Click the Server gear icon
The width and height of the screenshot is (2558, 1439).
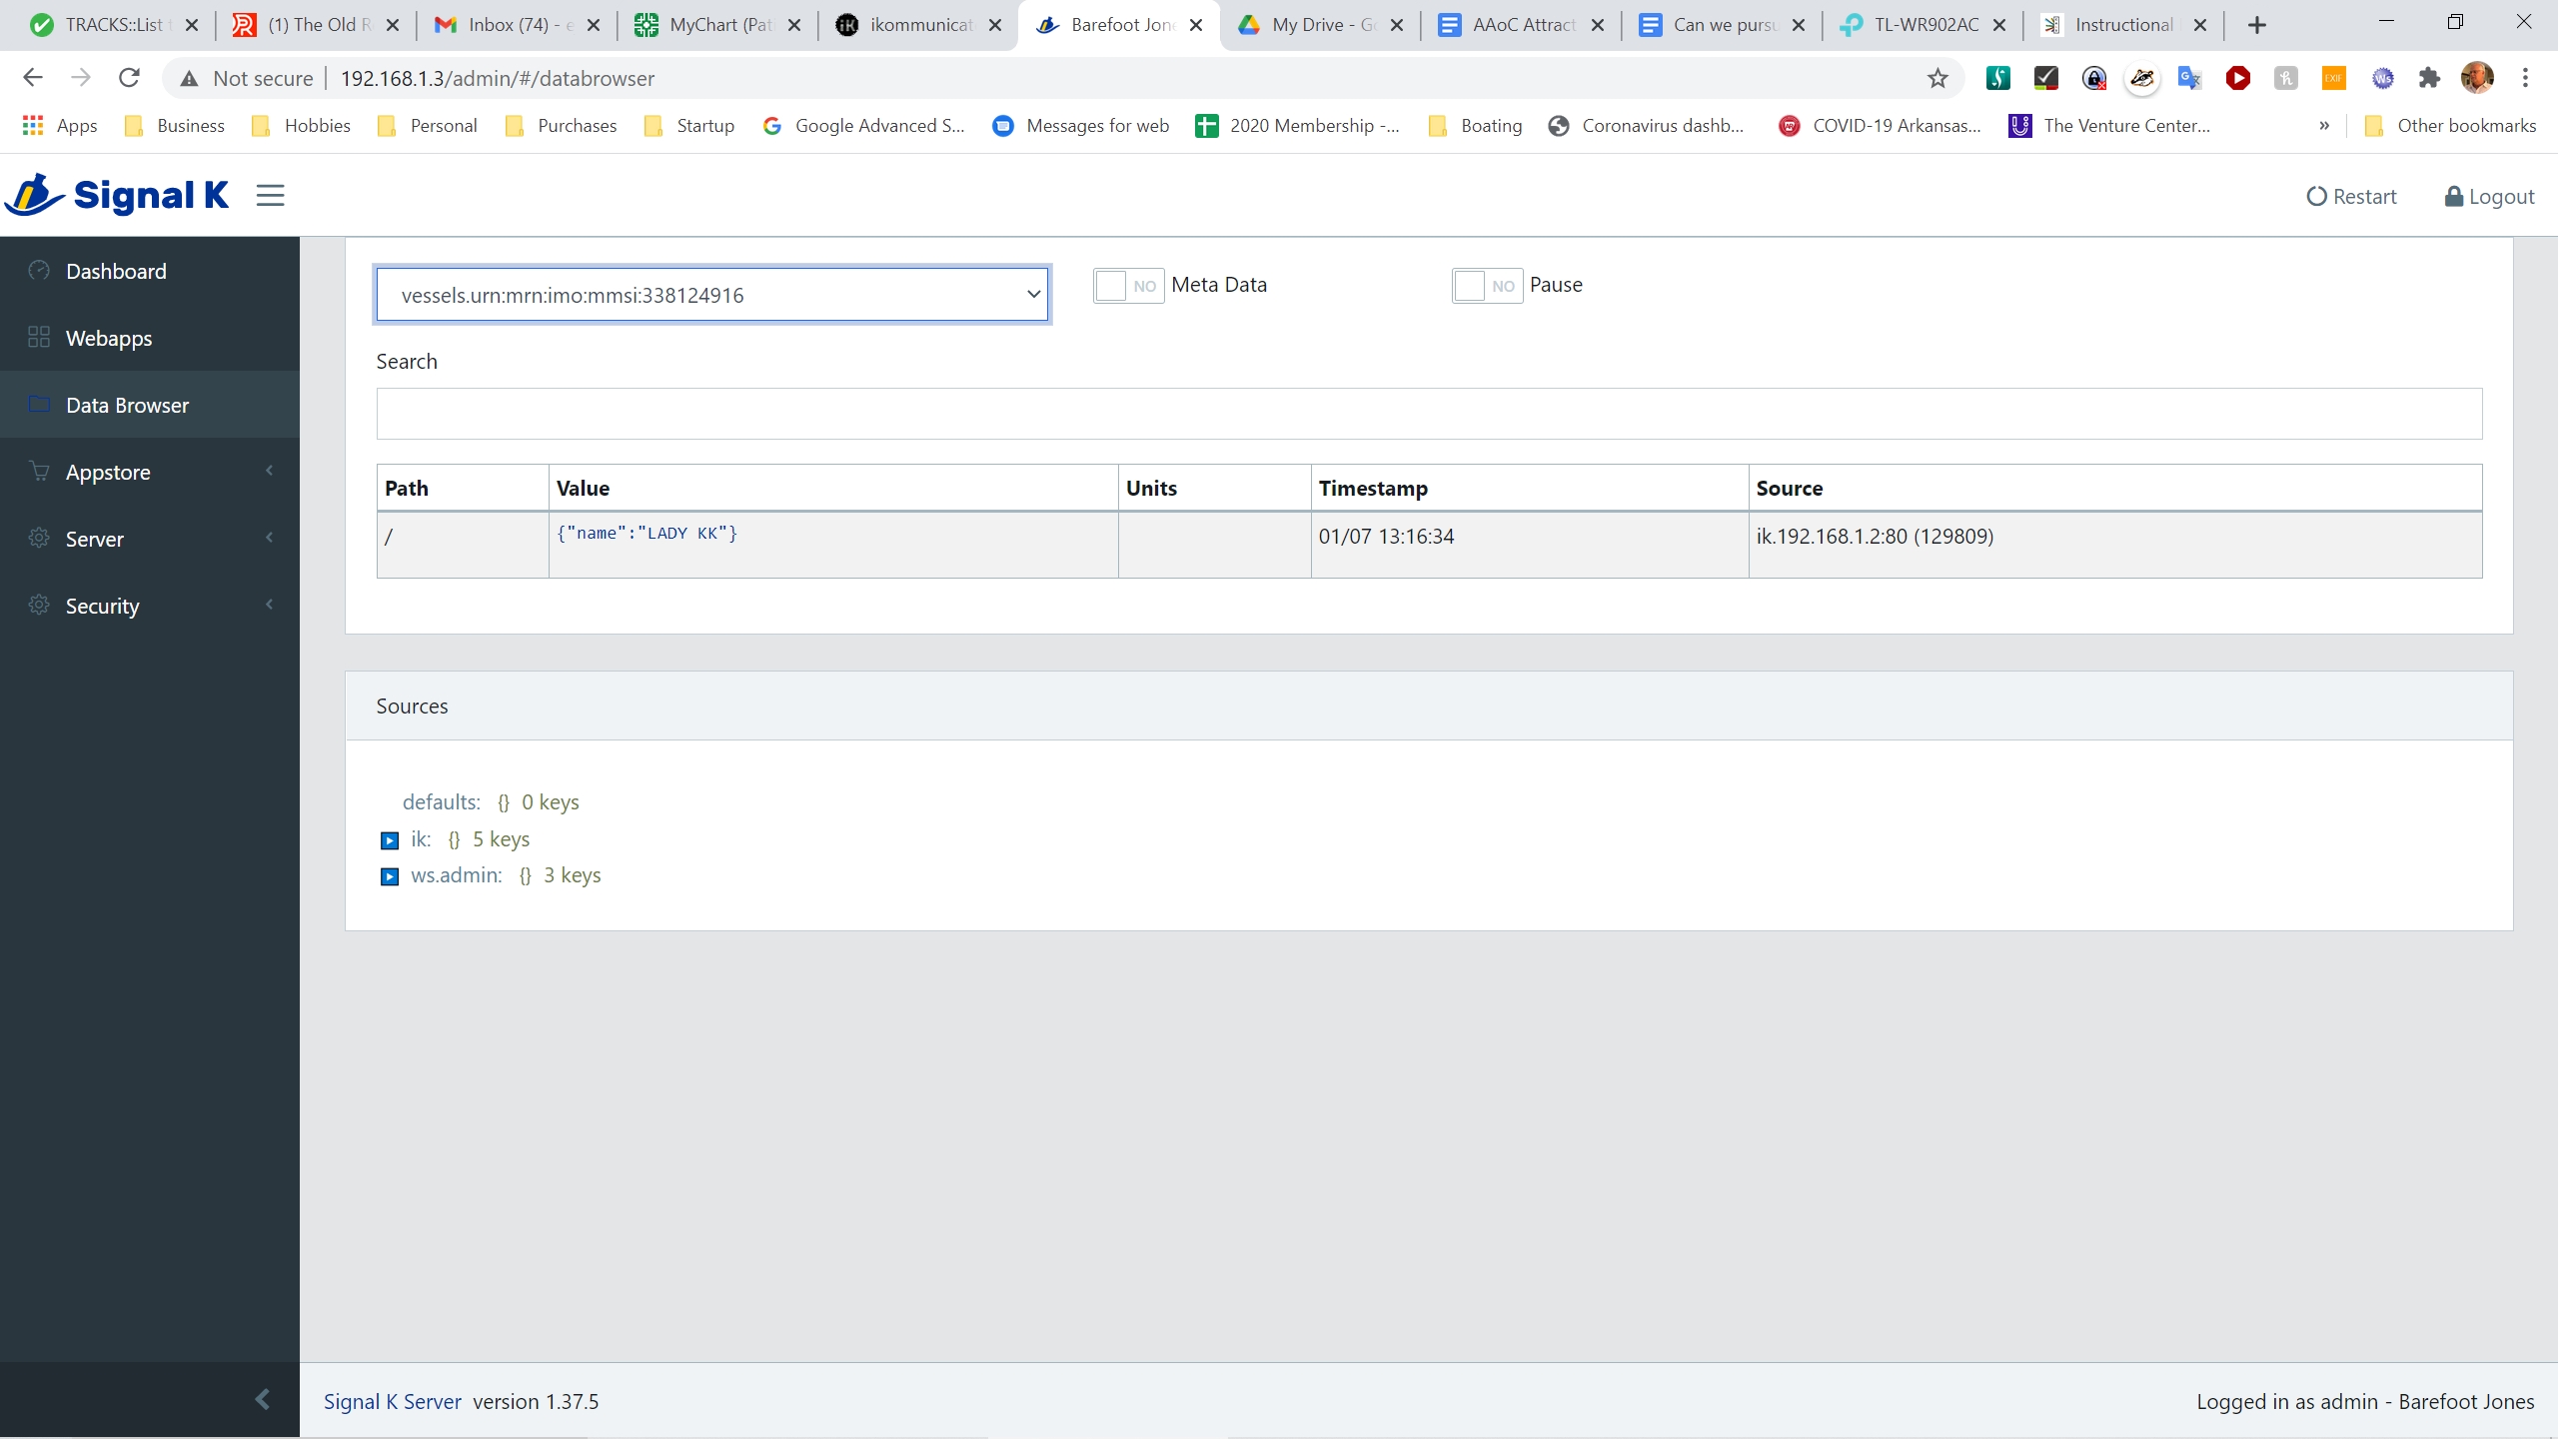pos(38,538)
